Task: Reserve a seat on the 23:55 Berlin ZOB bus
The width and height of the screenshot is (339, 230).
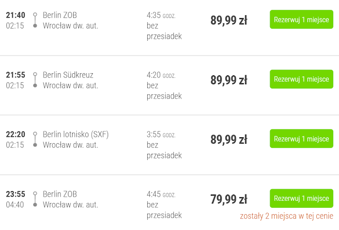Action: pos(301,198)
